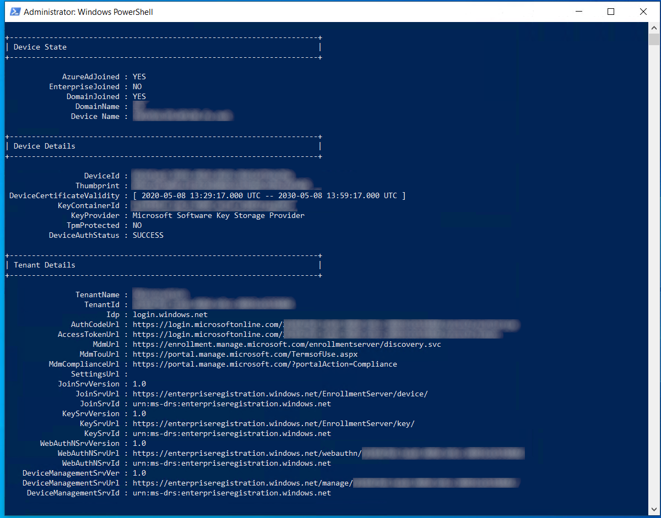Click the DeviceAuthStatus SUCCESS value
661x518 pixels.
click(x=148, y=236)
